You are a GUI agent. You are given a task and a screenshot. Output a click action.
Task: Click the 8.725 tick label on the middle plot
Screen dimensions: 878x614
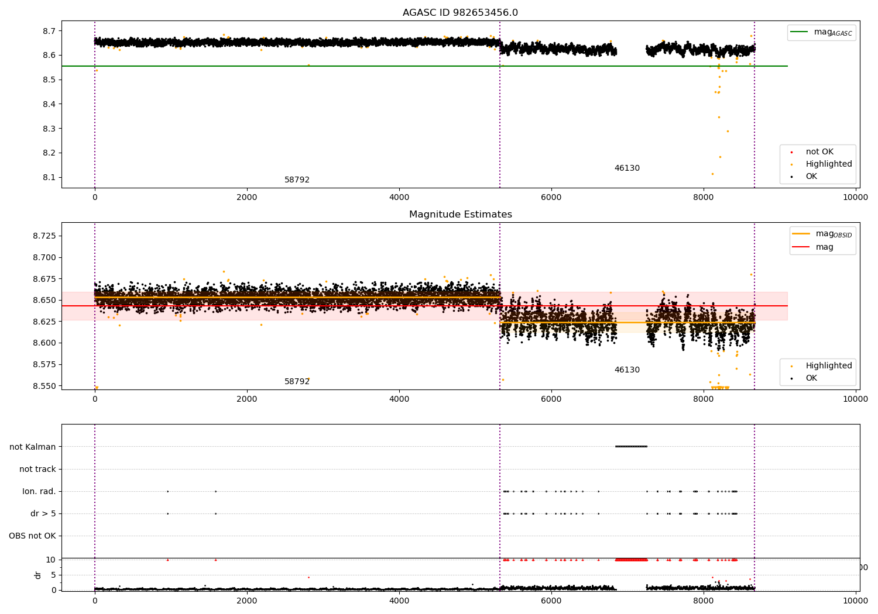[x=44, y=236]
